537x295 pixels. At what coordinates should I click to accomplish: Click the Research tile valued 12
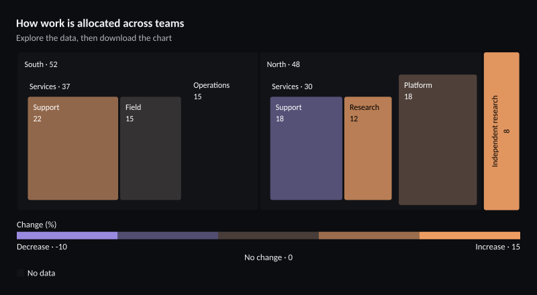click(x=368, y=148)
